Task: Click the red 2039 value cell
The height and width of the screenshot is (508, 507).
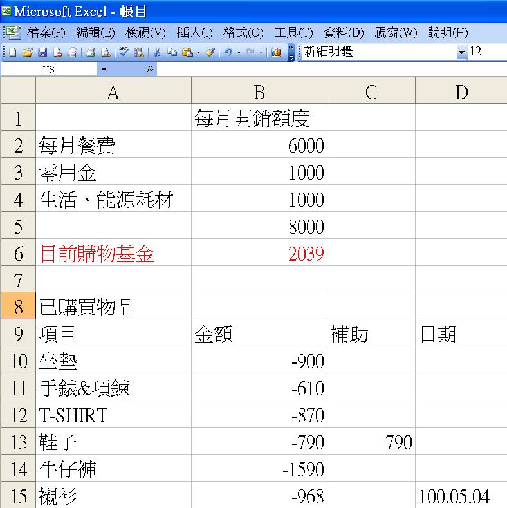Action: (x=259, y=252)
